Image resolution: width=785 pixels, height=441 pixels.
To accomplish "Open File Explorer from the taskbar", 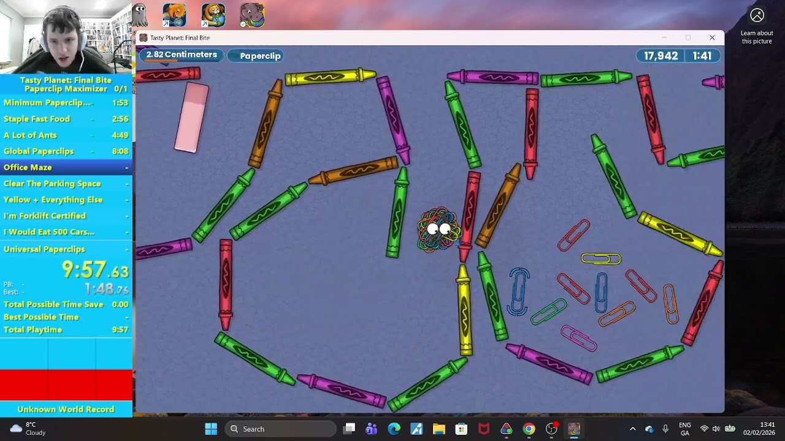I will click(x=439, y=429).
